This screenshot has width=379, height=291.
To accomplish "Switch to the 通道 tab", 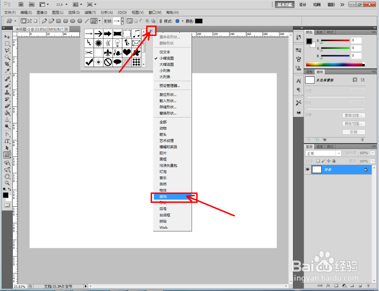I will pos(320,147).
